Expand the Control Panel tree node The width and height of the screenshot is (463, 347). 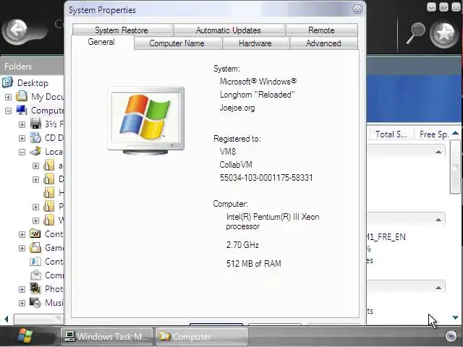click(x=22, y=234)
